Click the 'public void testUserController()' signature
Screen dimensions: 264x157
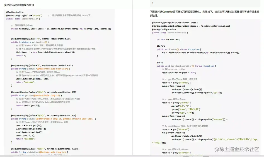(187, 66)
